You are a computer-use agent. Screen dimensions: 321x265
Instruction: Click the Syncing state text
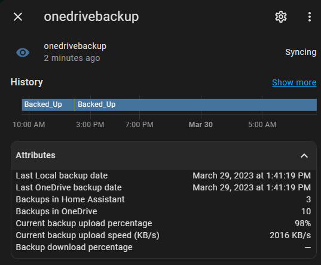(301, 52)
